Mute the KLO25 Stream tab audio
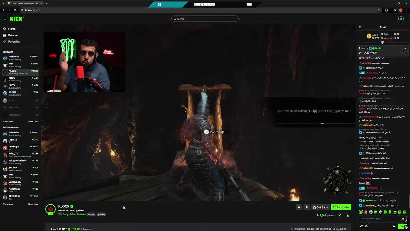The height and width of the screenshot is (231, 410). [37, 3]
